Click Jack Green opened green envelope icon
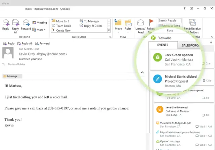 point(158,57)
